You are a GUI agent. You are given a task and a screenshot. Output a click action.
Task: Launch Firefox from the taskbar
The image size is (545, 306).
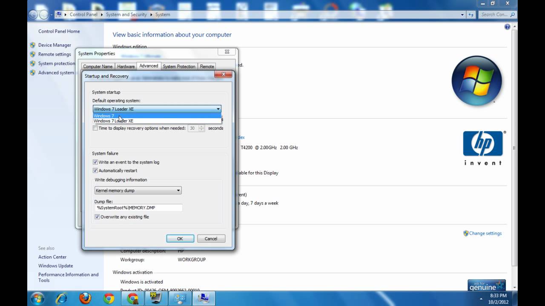point(85,298)
